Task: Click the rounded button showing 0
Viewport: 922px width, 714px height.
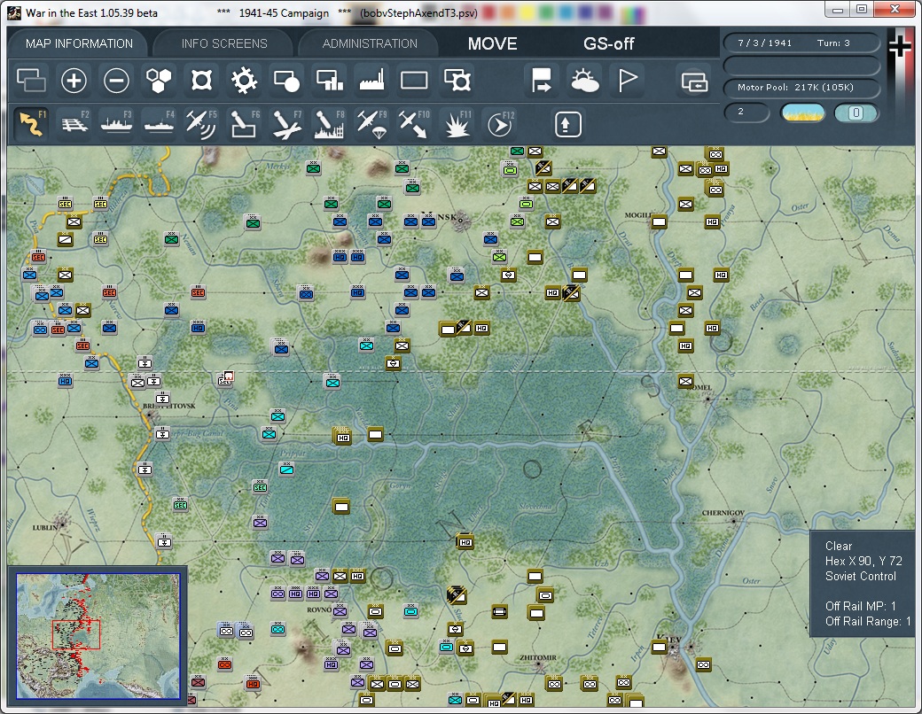Action: coord(856,113)
